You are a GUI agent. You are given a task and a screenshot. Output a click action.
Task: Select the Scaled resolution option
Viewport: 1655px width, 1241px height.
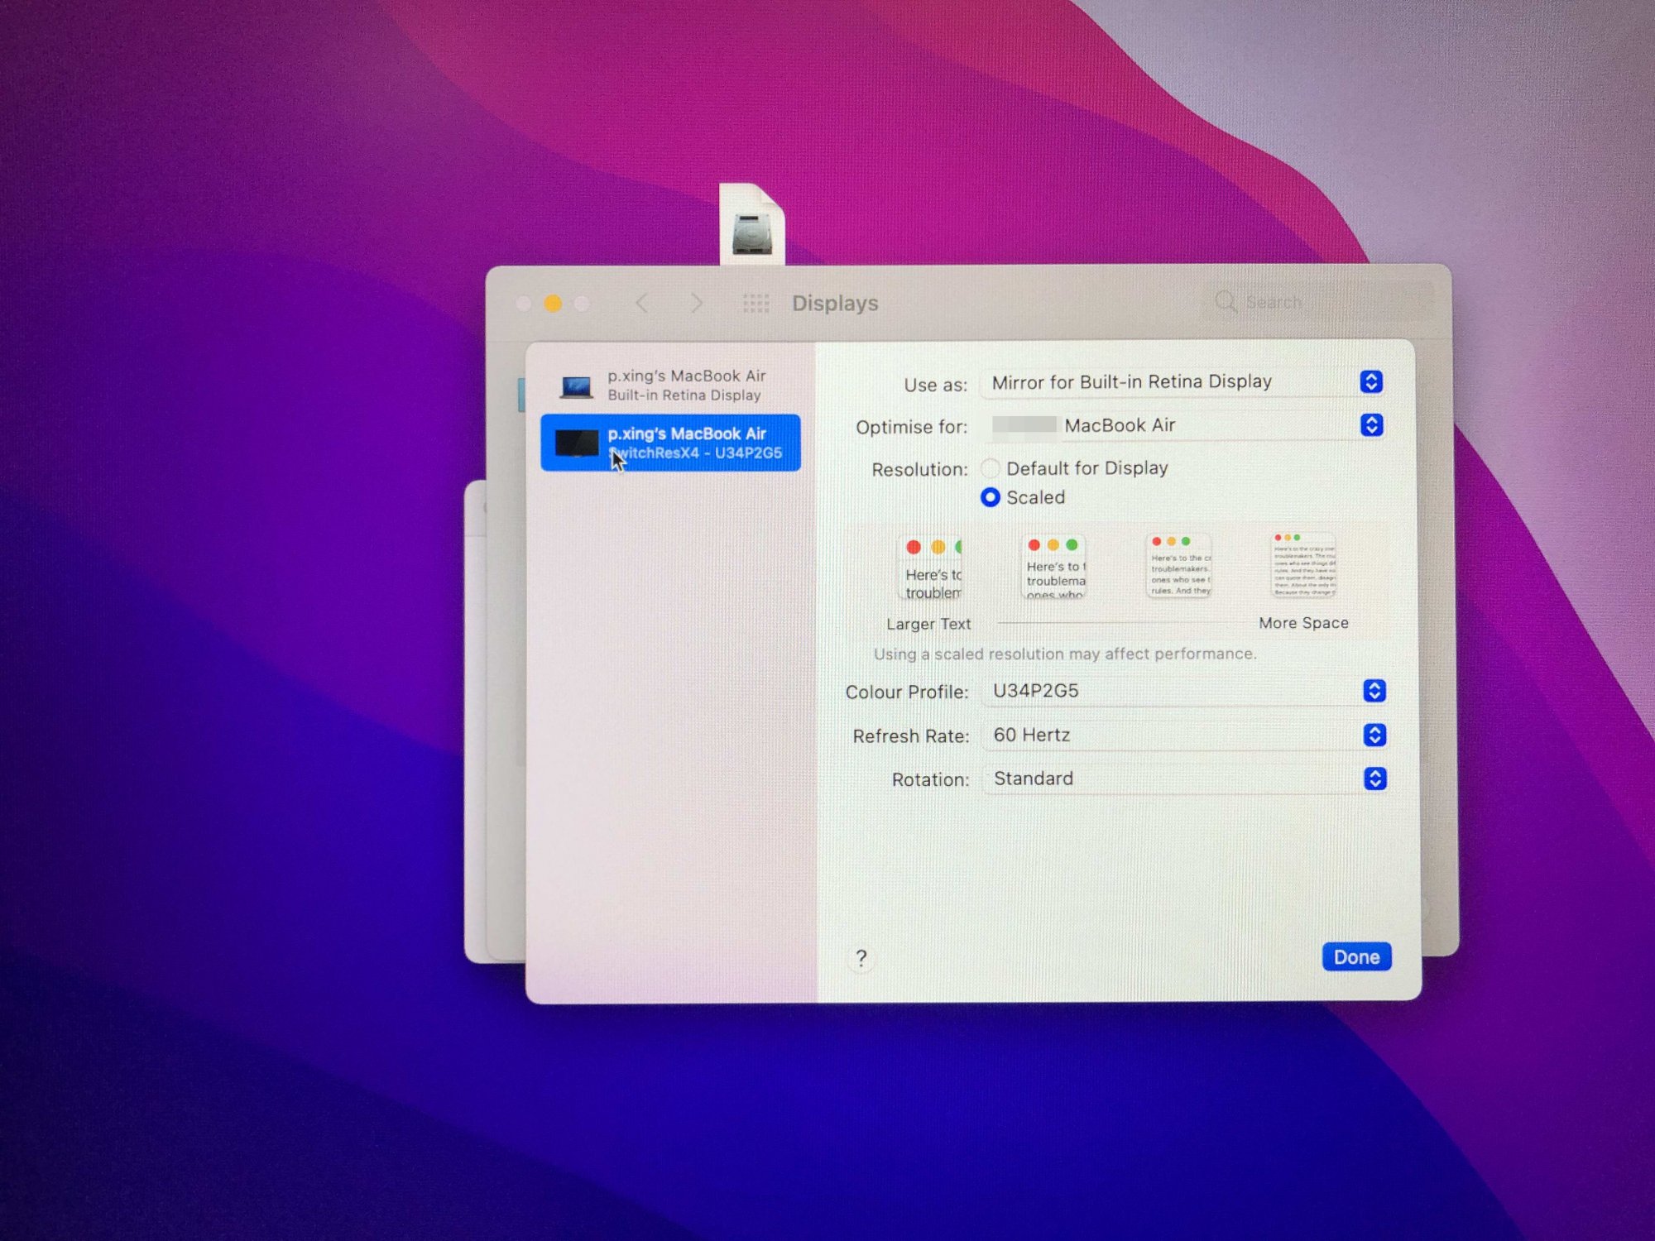(x=991, y=497)
